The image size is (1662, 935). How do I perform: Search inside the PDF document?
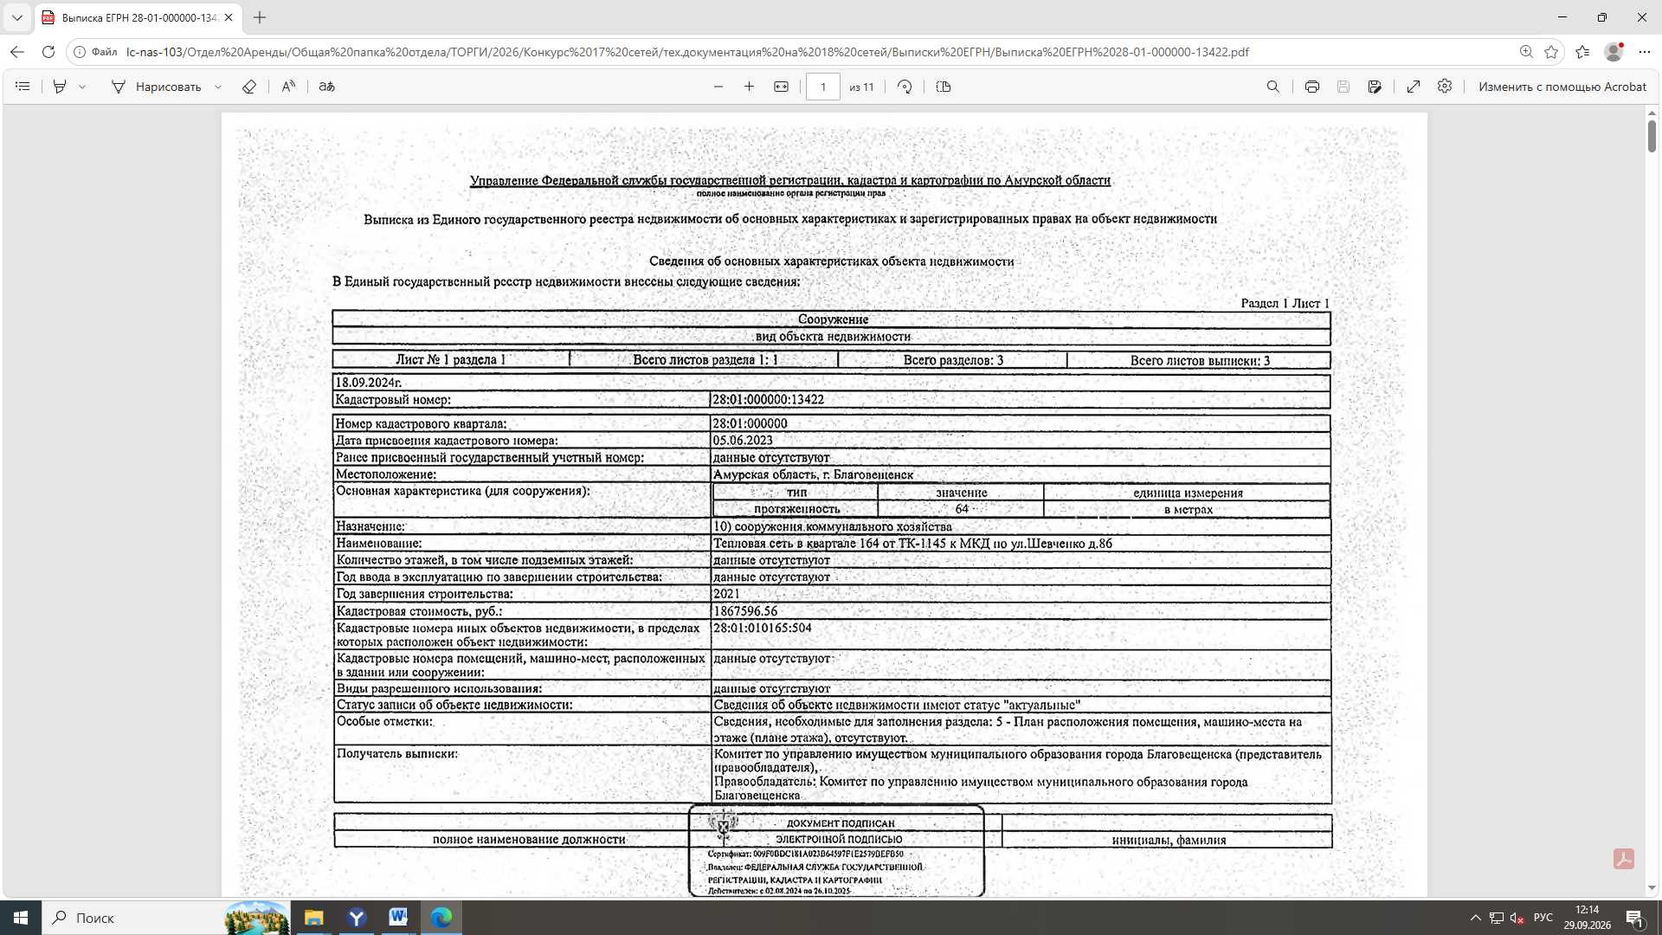pos(1272,87)
